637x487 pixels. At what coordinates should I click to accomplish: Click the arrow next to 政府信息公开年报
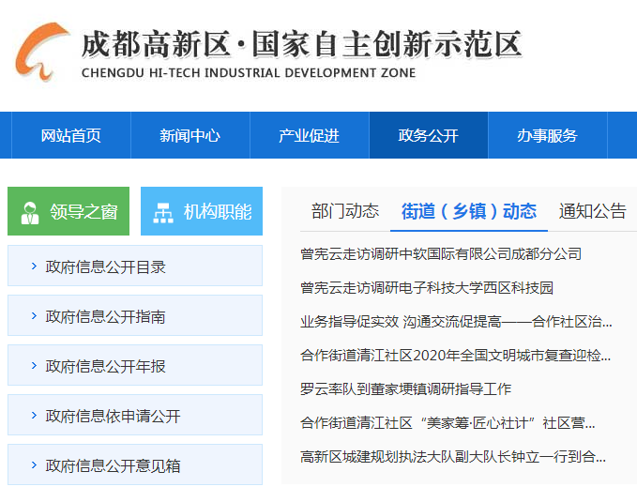point(34,366)
